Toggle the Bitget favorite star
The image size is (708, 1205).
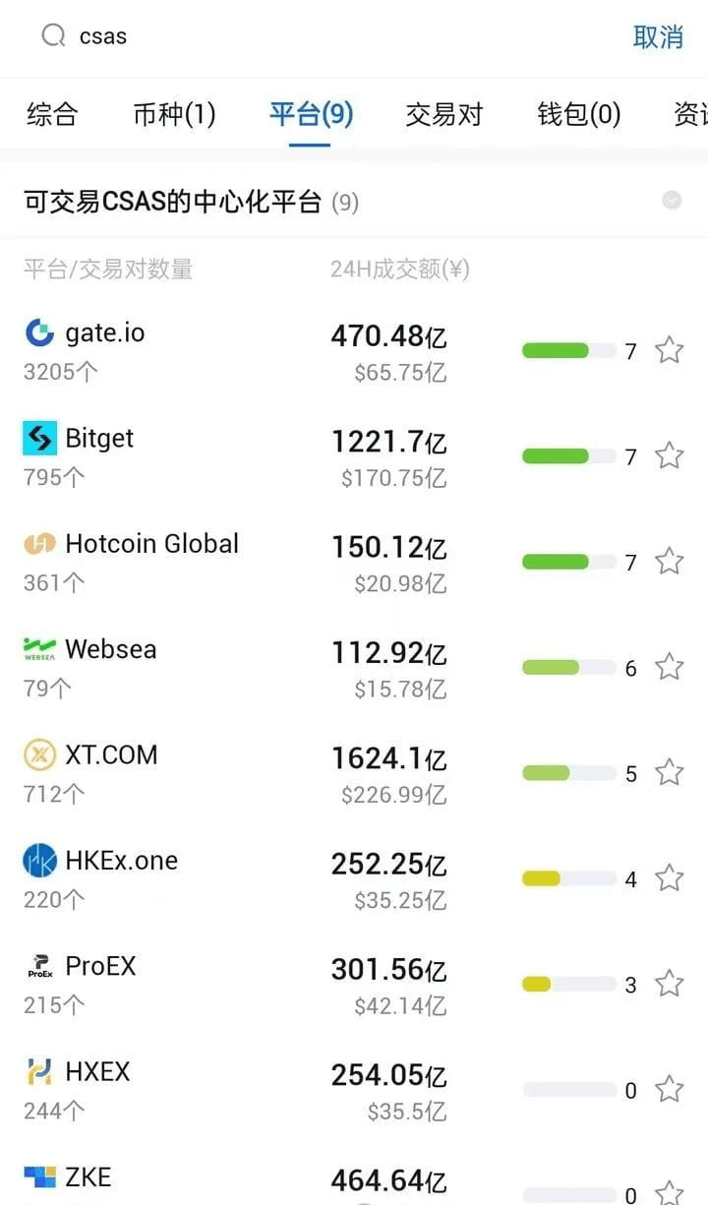[x=670, y=455]
